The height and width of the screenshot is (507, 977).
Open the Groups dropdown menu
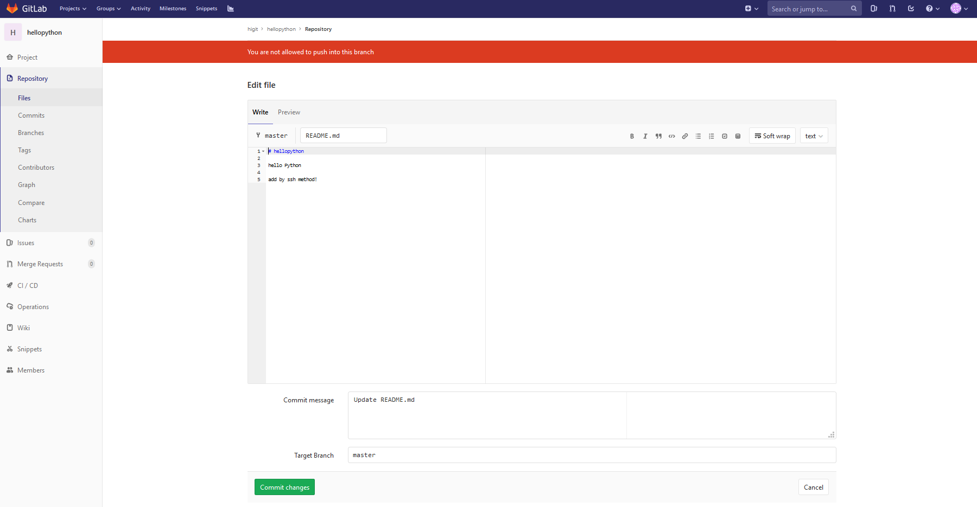(x=109, y=9)
